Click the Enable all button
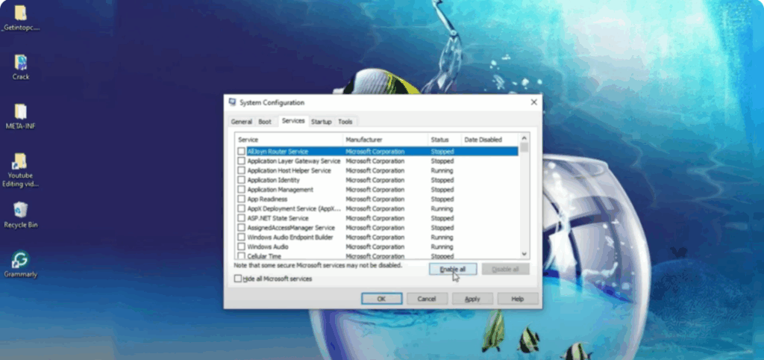Screen dimensions: 764x360 click(453, 270)
